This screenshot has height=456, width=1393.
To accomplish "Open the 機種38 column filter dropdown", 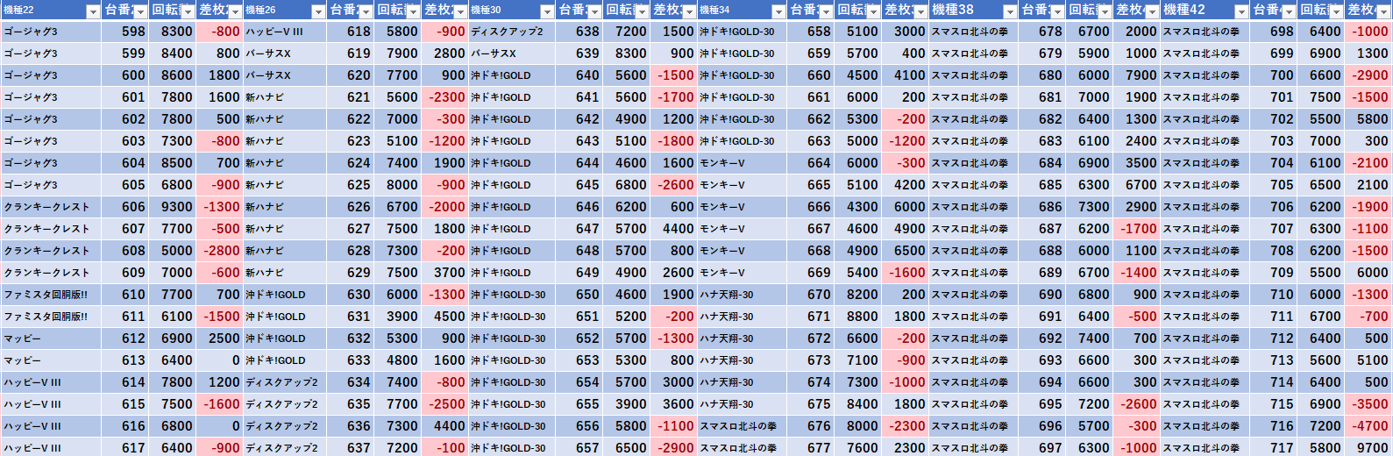I will [x=1010, y=11].
